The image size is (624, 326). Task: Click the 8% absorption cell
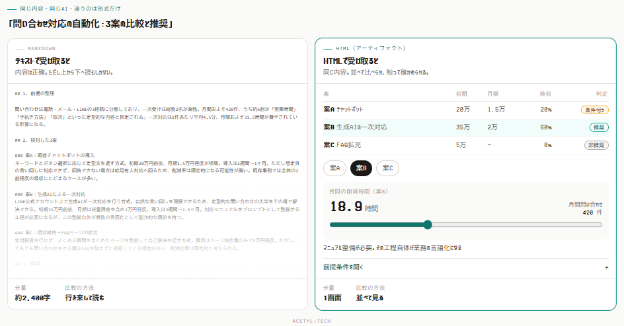[x=547, y=145]
